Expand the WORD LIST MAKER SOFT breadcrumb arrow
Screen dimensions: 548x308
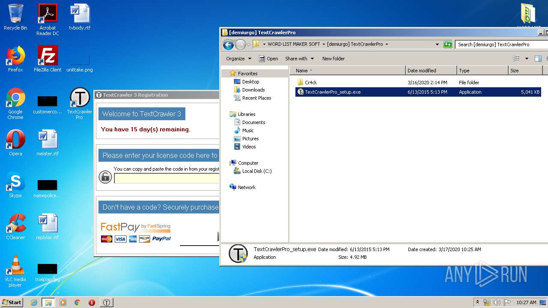click(324, 44)
